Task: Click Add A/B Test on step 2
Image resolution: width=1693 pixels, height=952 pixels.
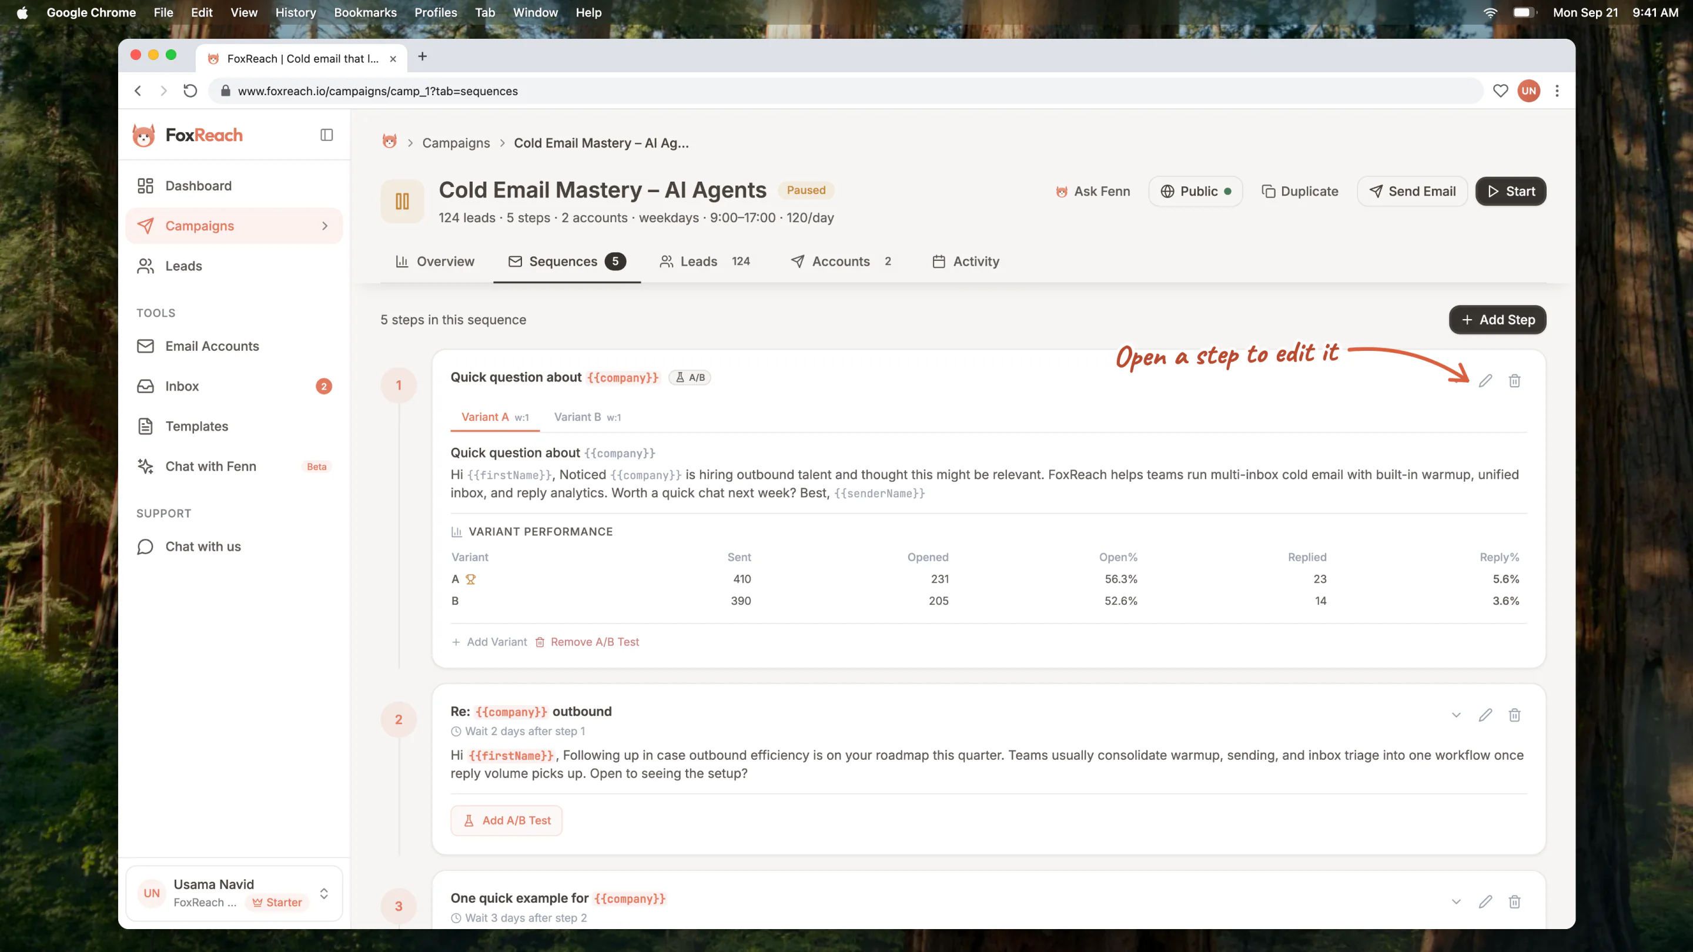Action: tap(506, 820)
